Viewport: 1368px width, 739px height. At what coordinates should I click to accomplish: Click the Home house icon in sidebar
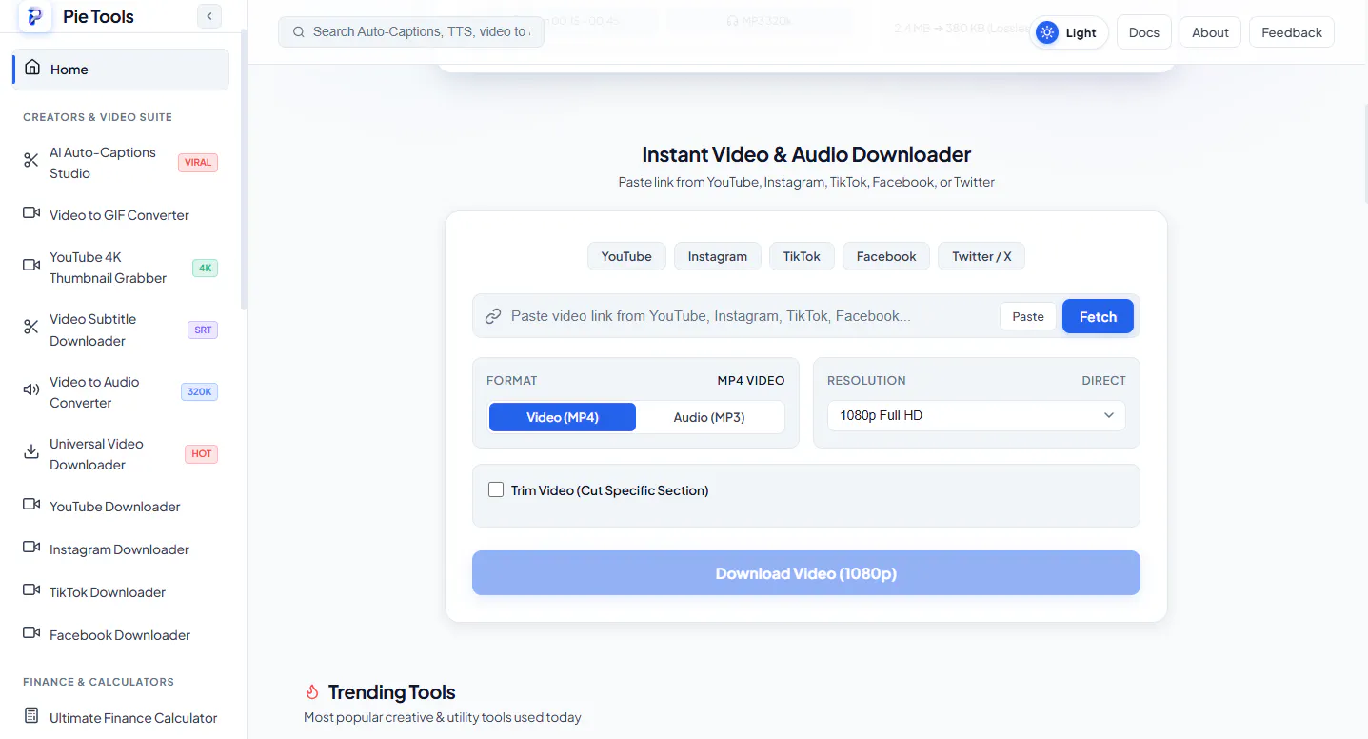(32, 69)
